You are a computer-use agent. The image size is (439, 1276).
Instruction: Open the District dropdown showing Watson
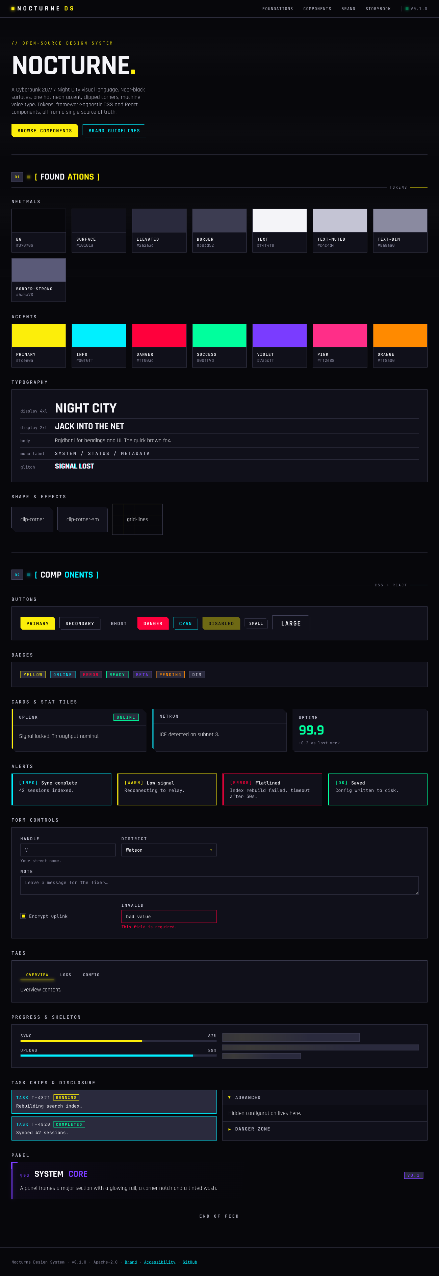click(x=169, y=850)
